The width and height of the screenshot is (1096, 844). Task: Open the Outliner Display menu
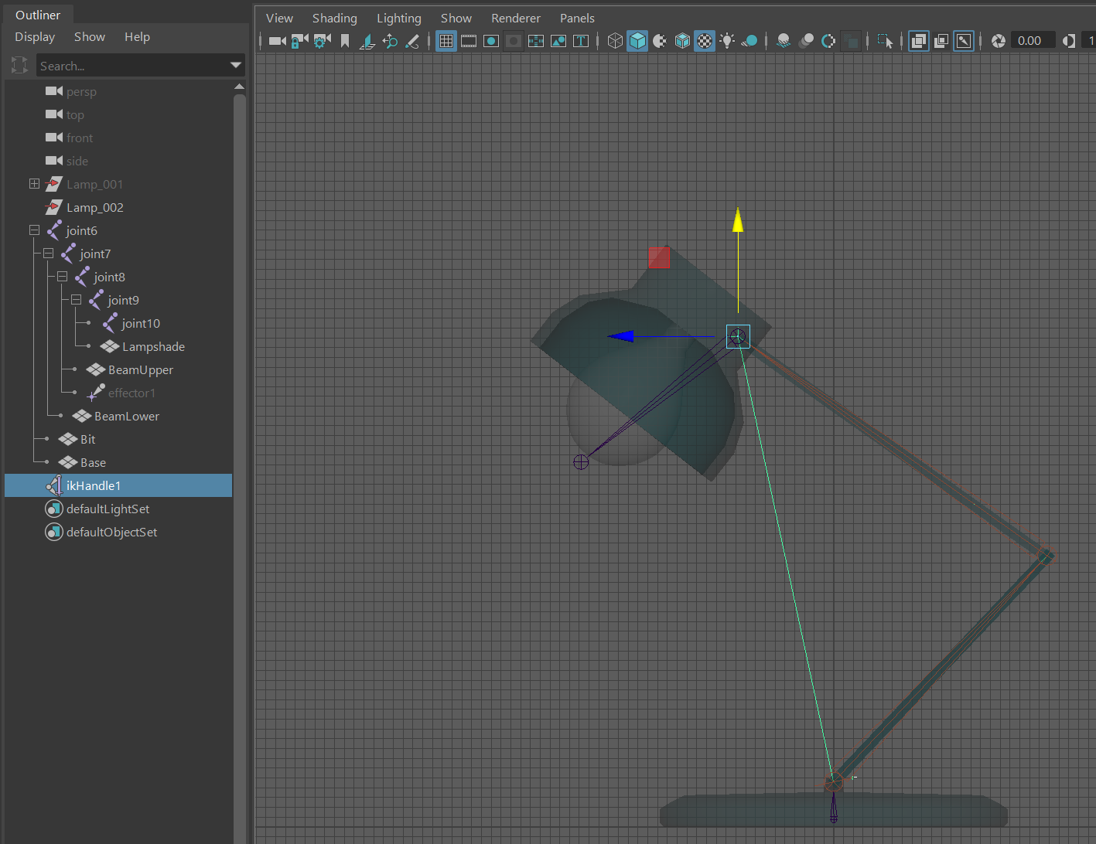(x=35, y=37)
